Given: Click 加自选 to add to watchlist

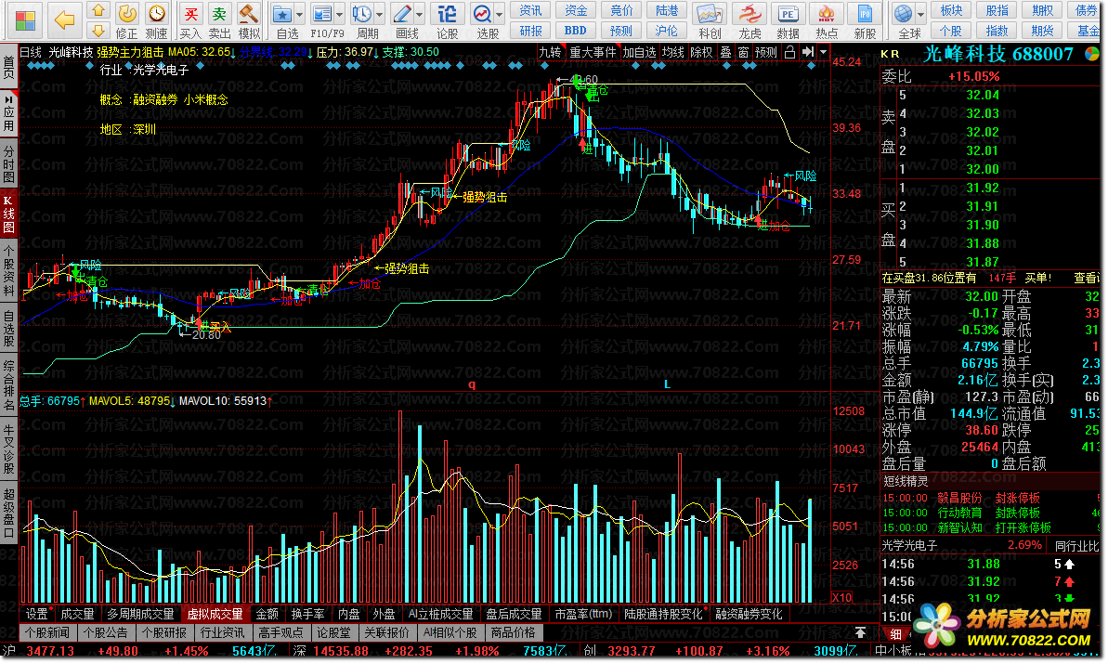Looking at the screenshot, I should click(640, 52).
